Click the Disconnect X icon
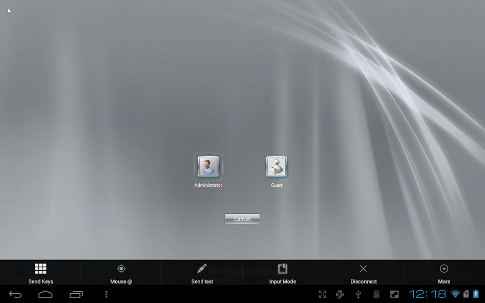The image size is (485, 303). (x=363, y=268)
